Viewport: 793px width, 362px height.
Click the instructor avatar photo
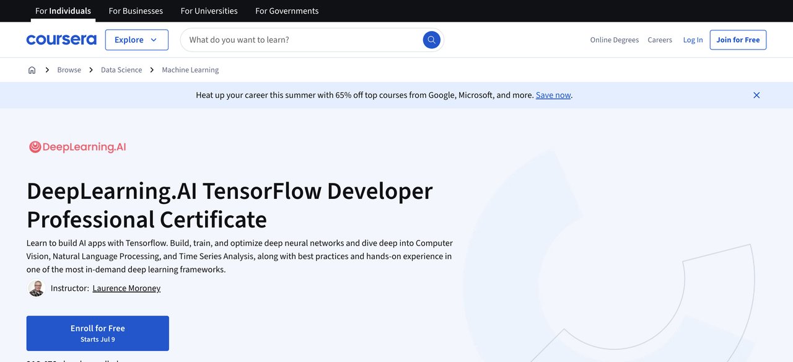click(36, 288)
